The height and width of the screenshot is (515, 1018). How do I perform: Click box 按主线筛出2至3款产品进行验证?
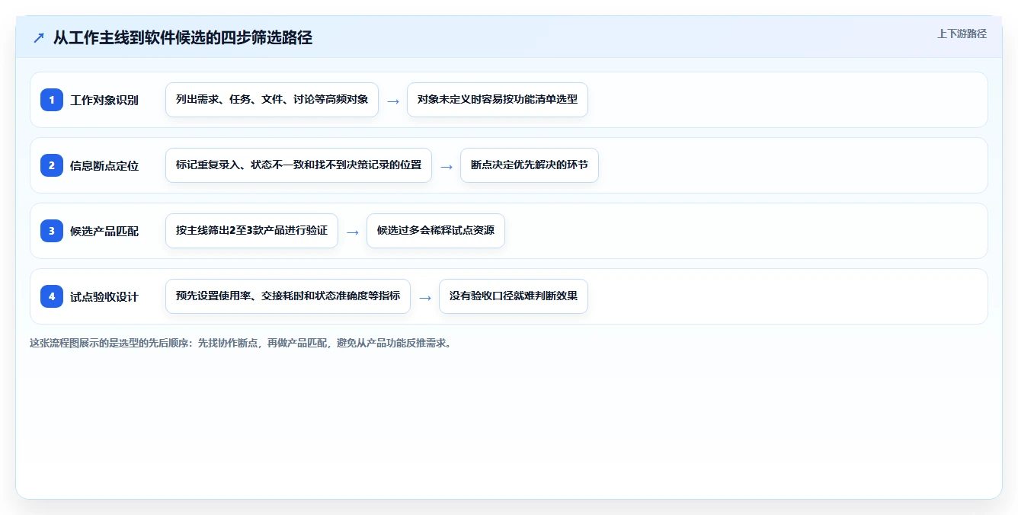[x=251, y=231]
